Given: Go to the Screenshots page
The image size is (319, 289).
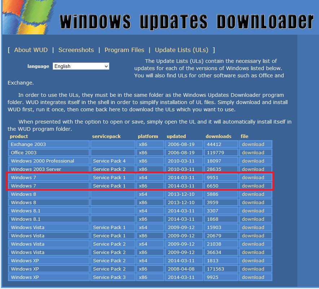Looking at the screenshot, I should [x=76, y=50].
